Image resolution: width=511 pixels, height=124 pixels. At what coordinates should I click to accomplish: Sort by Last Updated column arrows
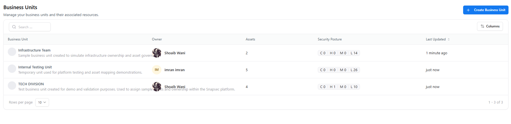(449, 39)
